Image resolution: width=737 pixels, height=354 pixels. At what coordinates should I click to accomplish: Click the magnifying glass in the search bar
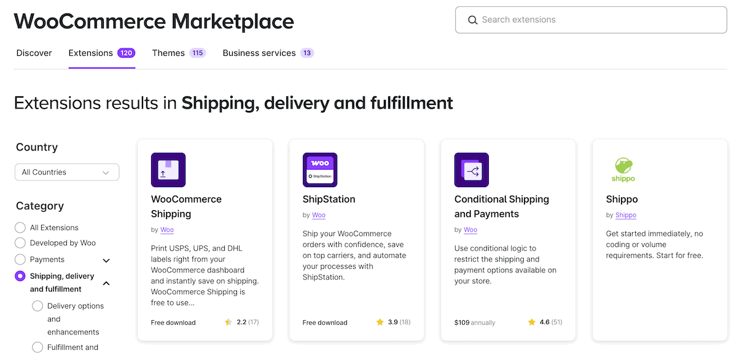click(x=472, y=20)
